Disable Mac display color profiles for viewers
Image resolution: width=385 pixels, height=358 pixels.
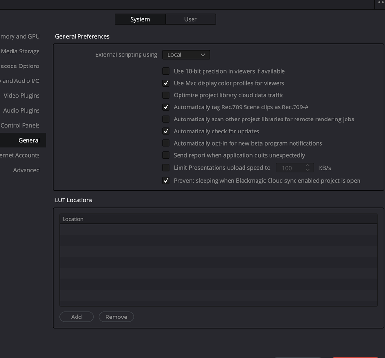[x=166, y=83]
